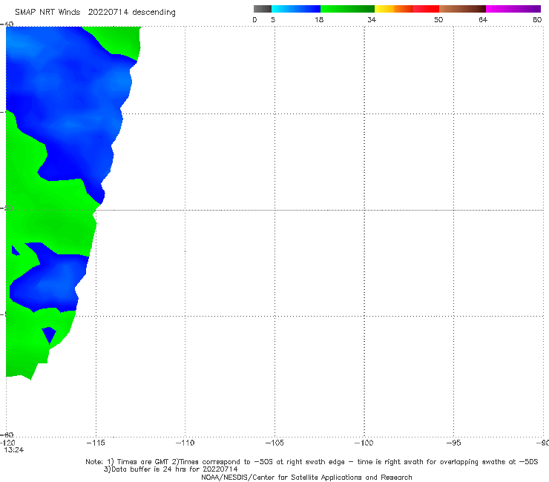Click the color bar label '18'
Image resolution: width=549 pixels, height=482 pixels.
coord(319,20)
